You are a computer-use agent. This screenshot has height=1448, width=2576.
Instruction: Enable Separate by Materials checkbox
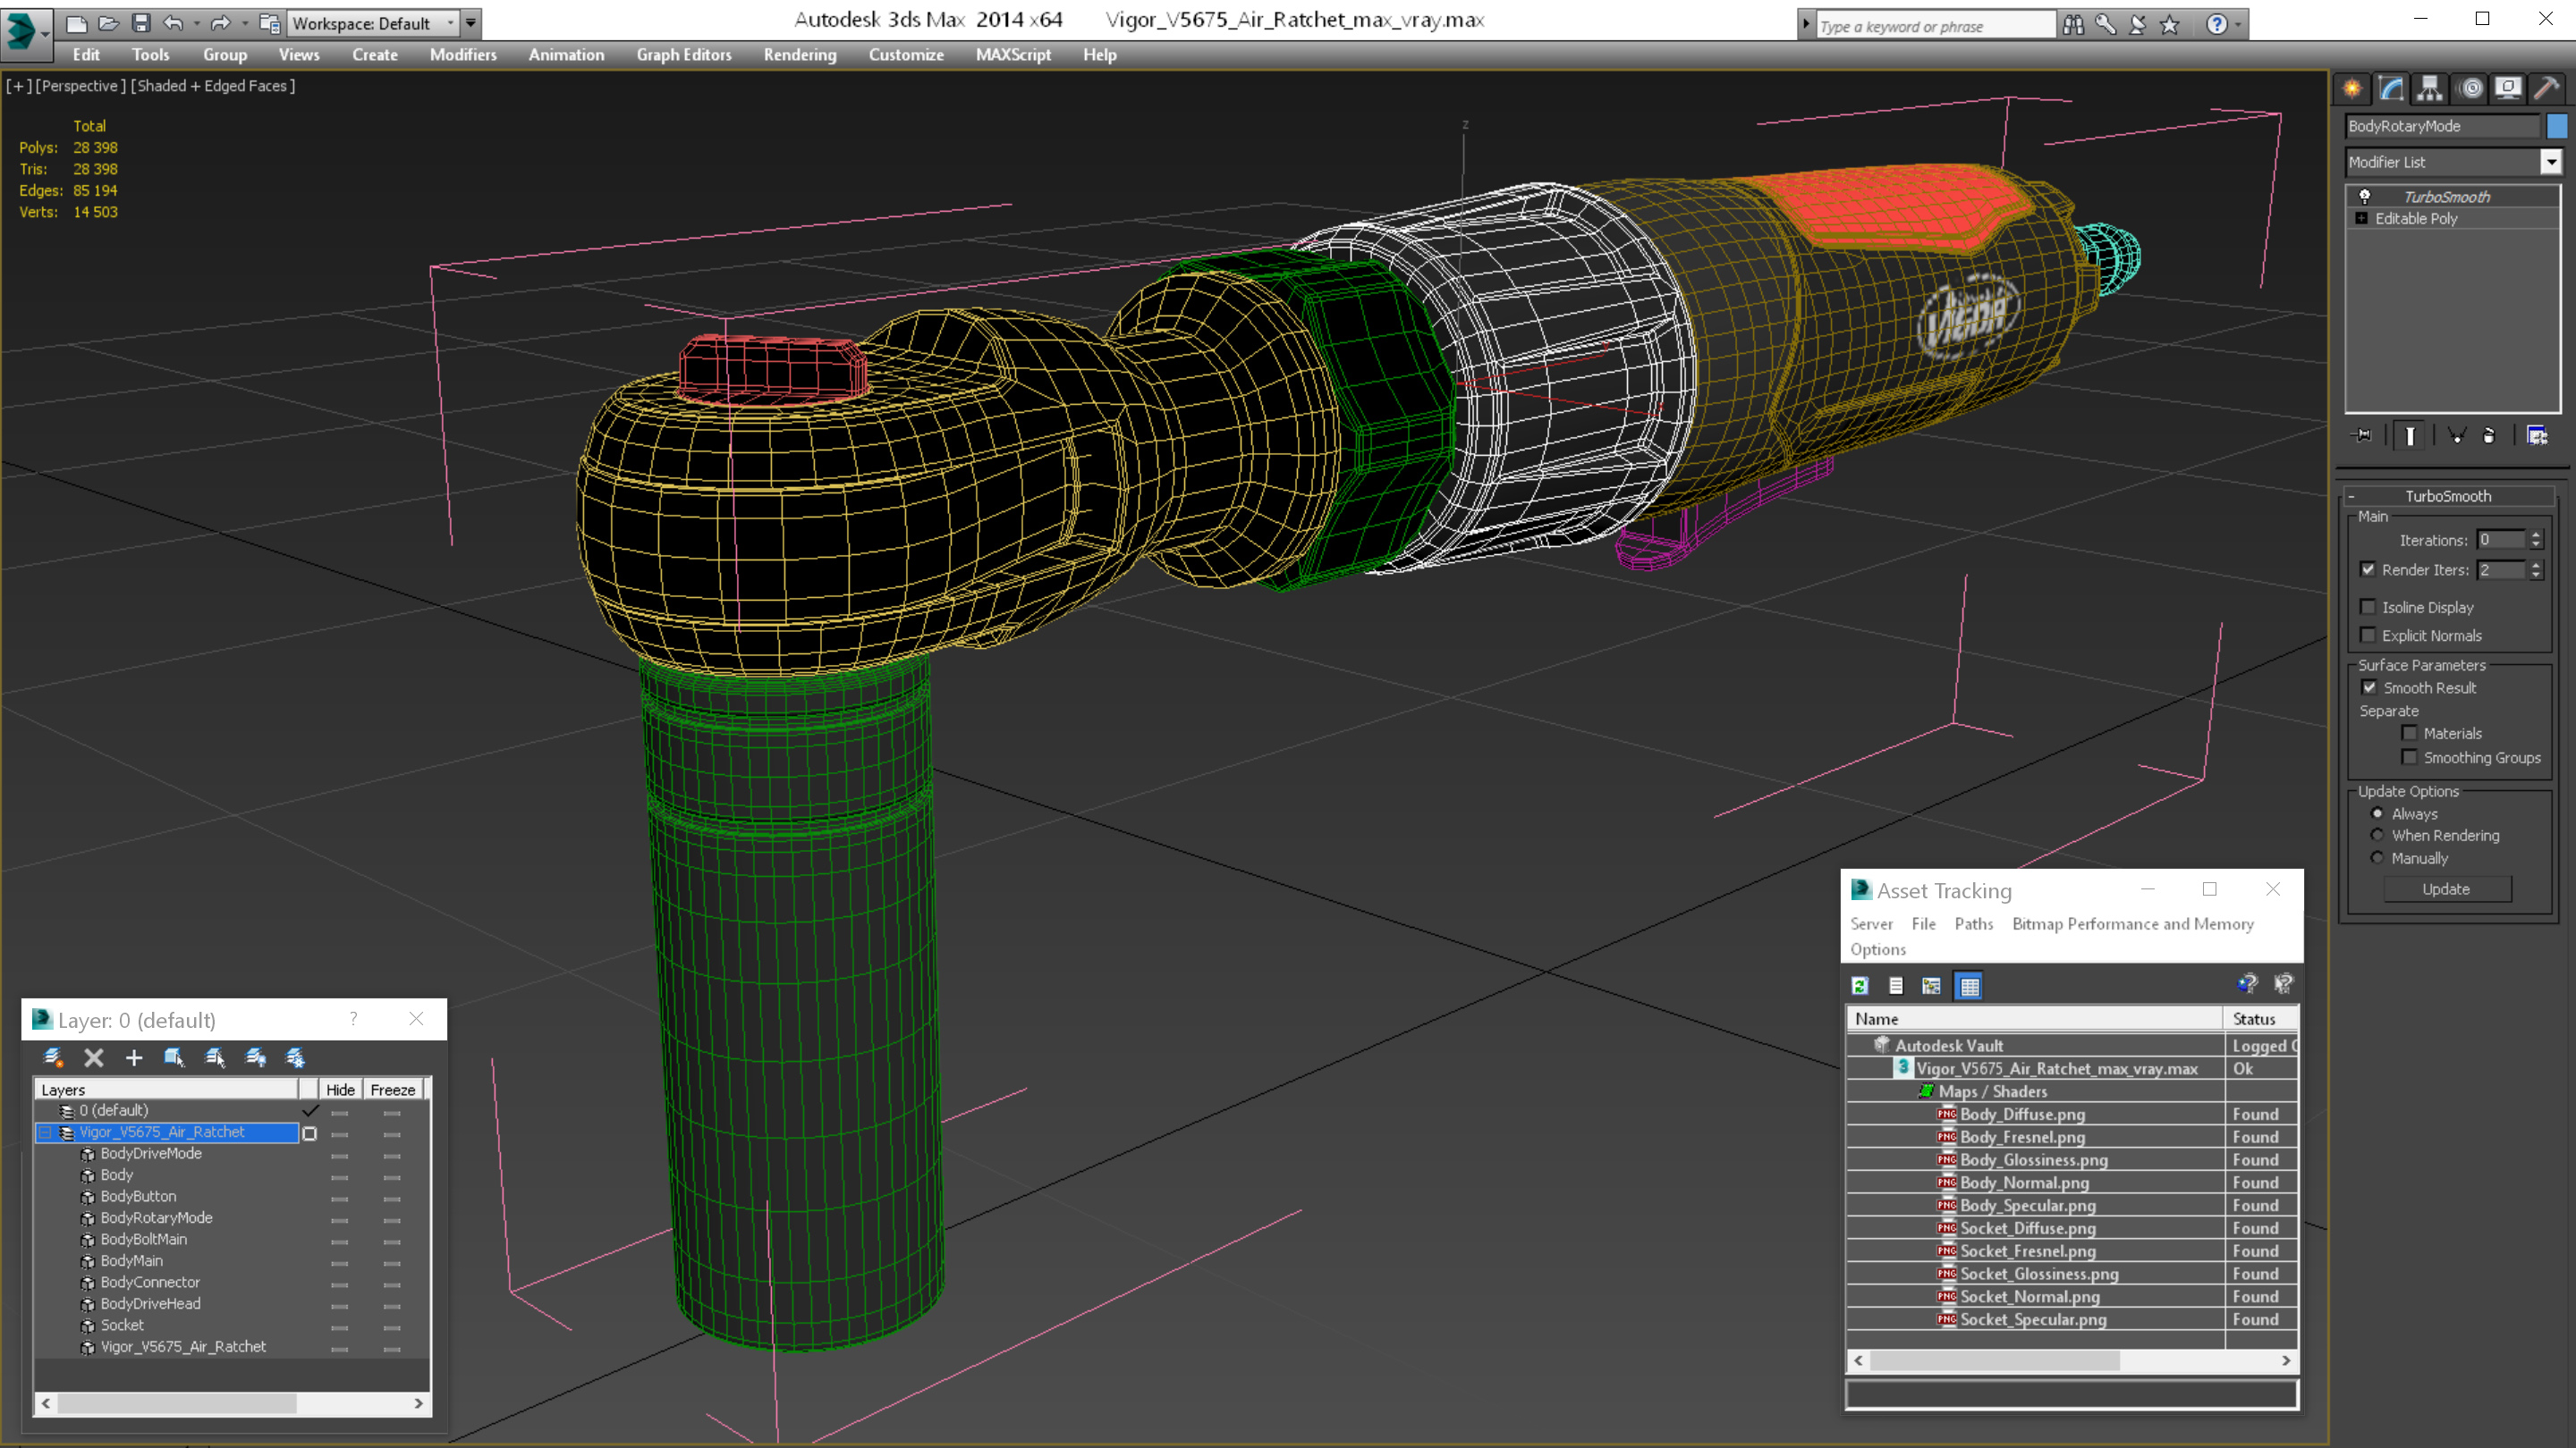(2410, 733)
